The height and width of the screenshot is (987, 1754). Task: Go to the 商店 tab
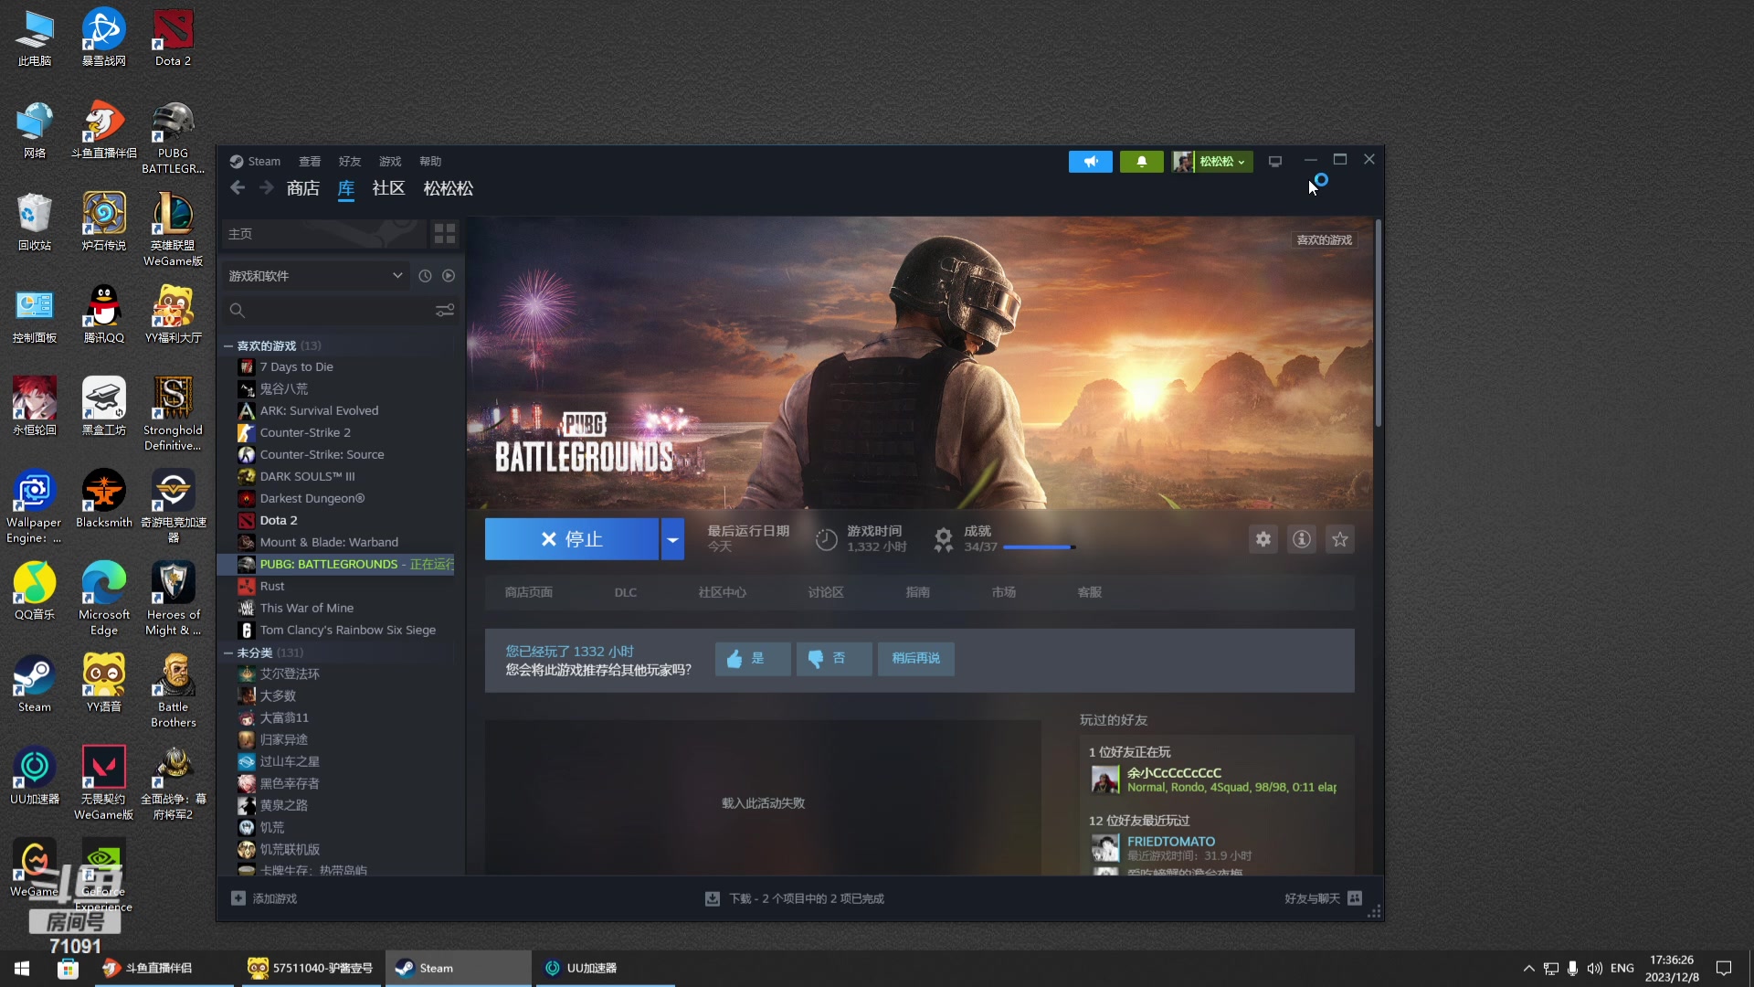tap(302, 188)
